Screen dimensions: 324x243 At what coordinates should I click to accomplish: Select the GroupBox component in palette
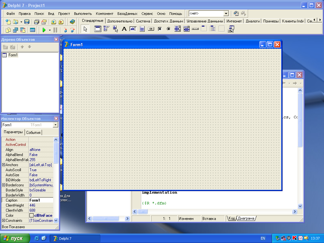(204, 29)
